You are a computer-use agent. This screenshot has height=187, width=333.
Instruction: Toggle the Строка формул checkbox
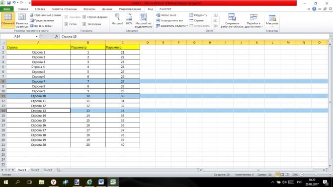[84, 17]
